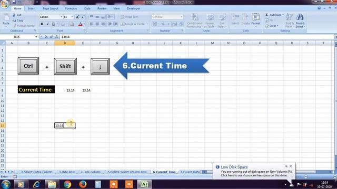Close the Low Disk Space notification
Viewport: 337px width, 189px height.
[x=291, y=166]
